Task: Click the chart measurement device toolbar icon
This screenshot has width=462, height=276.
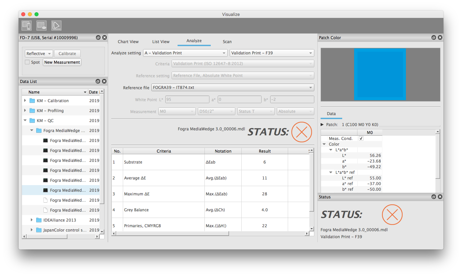Action: point(26,26)
